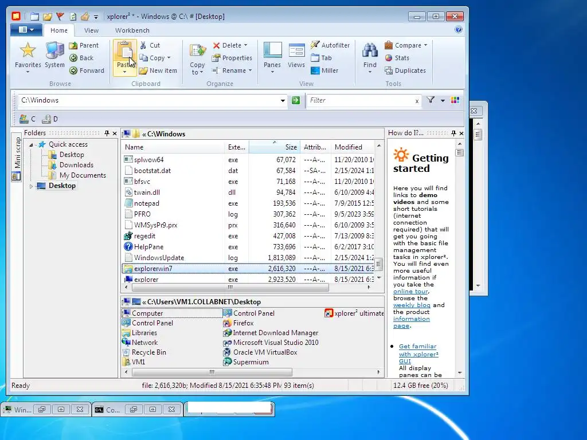Click inside the Filter text box
Viewport: 587px width, 440px height.
(360, 100)
